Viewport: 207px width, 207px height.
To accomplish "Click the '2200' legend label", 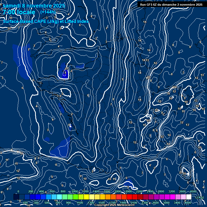I will [139, 191].
